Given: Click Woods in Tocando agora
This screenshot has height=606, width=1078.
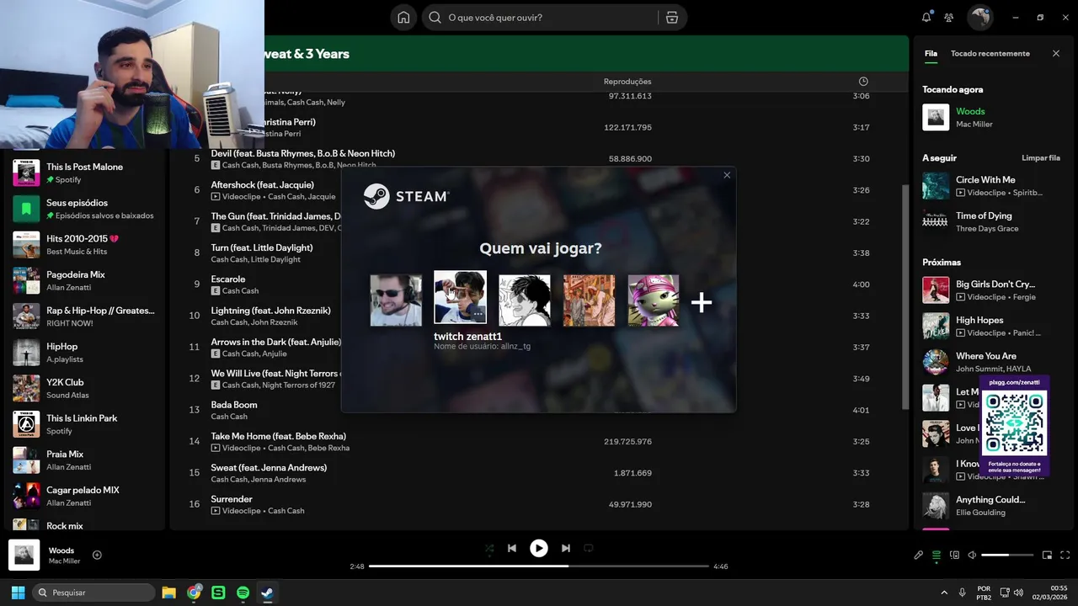Looking at the screenshot, I should pyautogui.click(x=970, y=111).
